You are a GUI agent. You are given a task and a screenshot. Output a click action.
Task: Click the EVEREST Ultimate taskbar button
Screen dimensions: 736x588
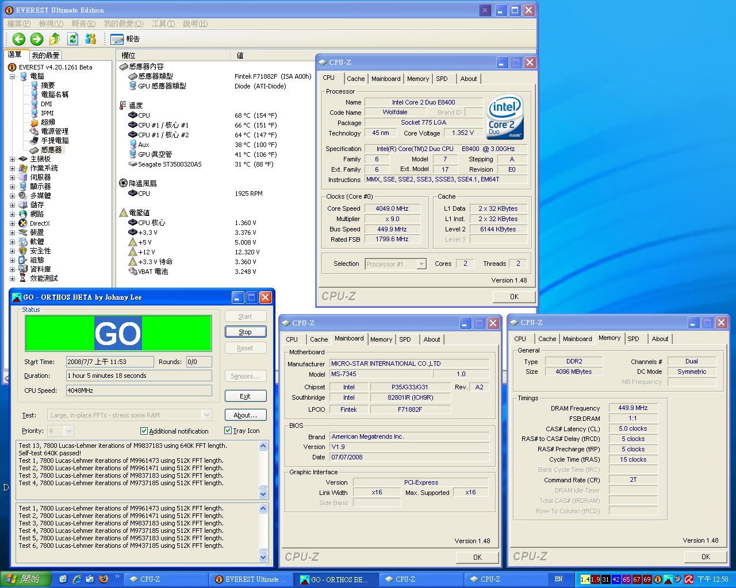point(251,579)
